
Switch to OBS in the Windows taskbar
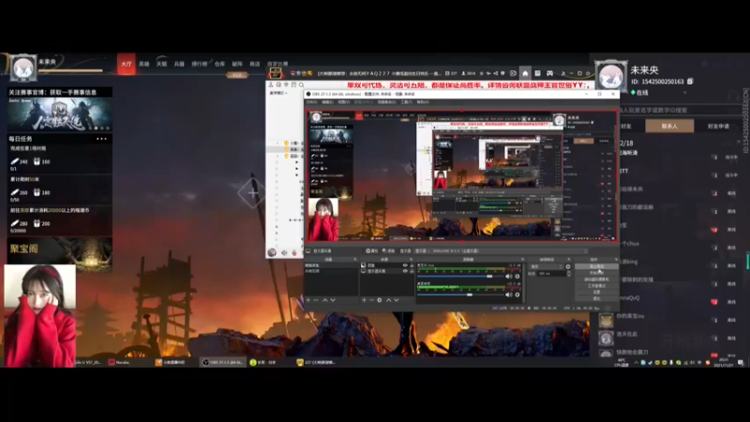point(223,362)
